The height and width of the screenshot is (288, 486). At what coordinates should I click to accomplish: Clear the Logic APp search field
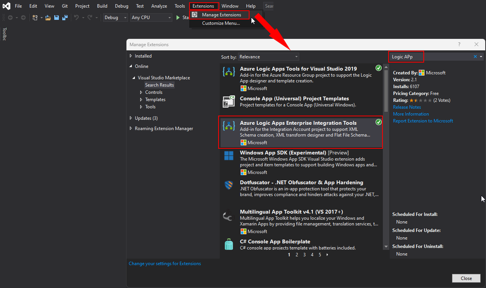point(475,56)
